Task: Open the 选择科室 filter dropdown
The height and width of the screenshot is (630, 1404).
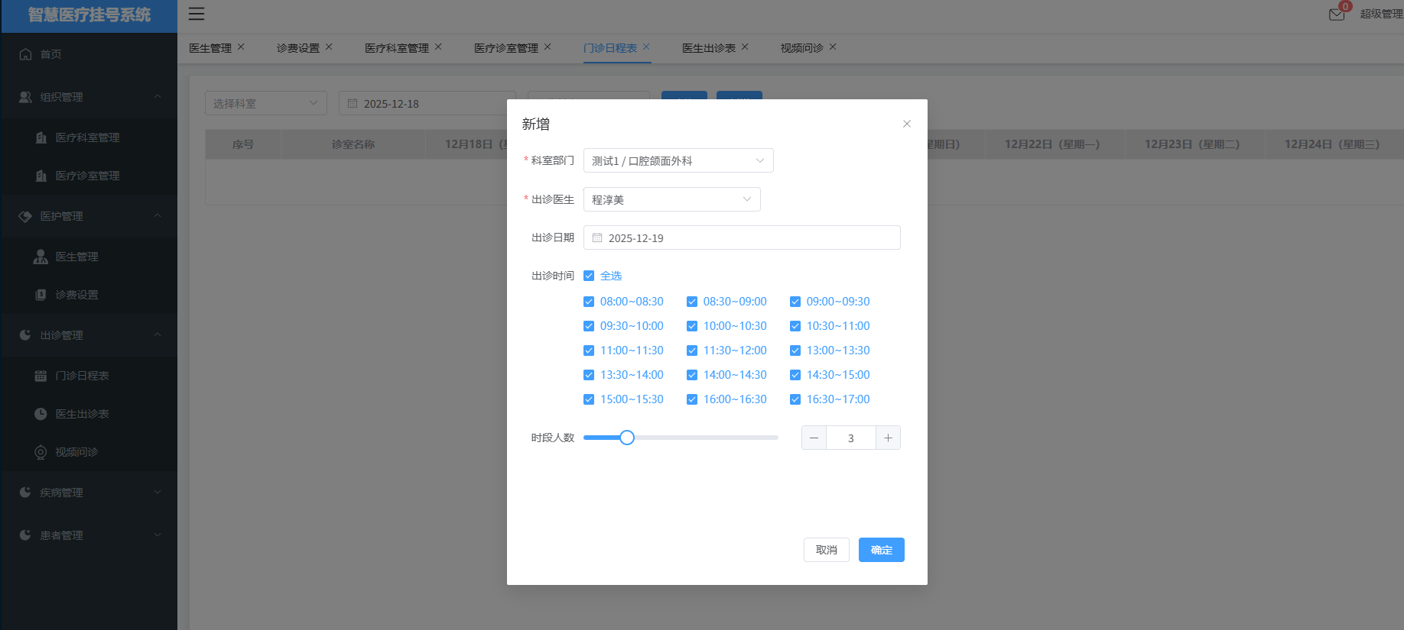Action: (266, 103)
